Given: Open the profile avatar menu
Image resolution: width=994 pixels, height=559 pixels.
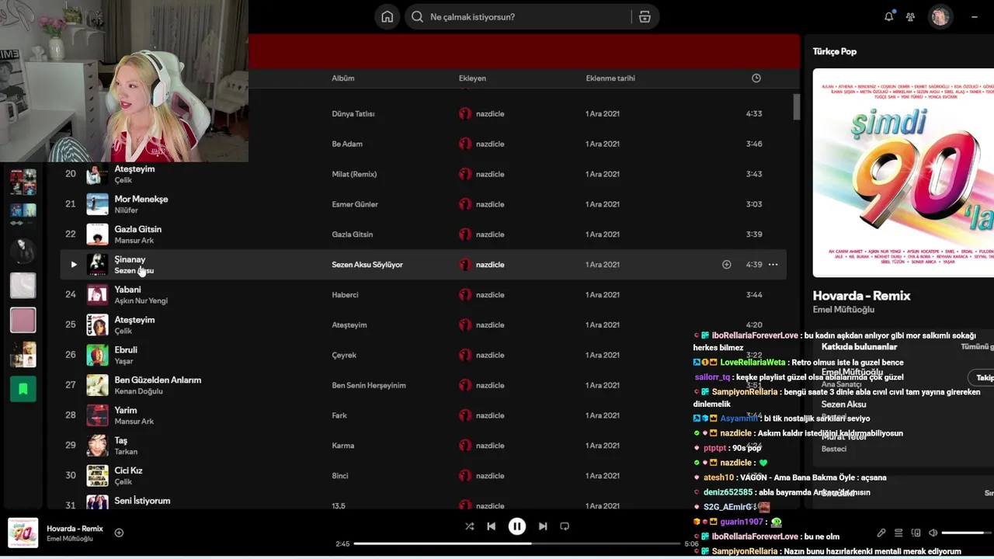Looking at the screenshot, I should pos(940,16).
